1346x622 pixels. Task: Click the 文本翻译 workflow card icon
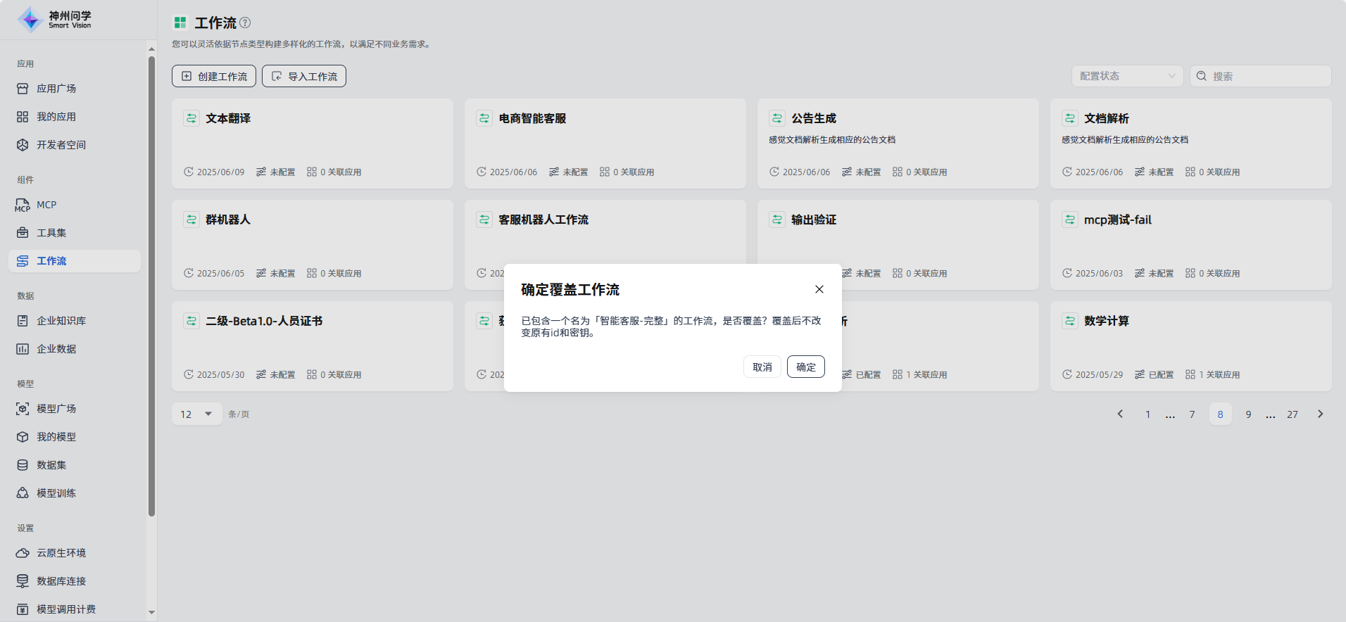pos(191,118)
